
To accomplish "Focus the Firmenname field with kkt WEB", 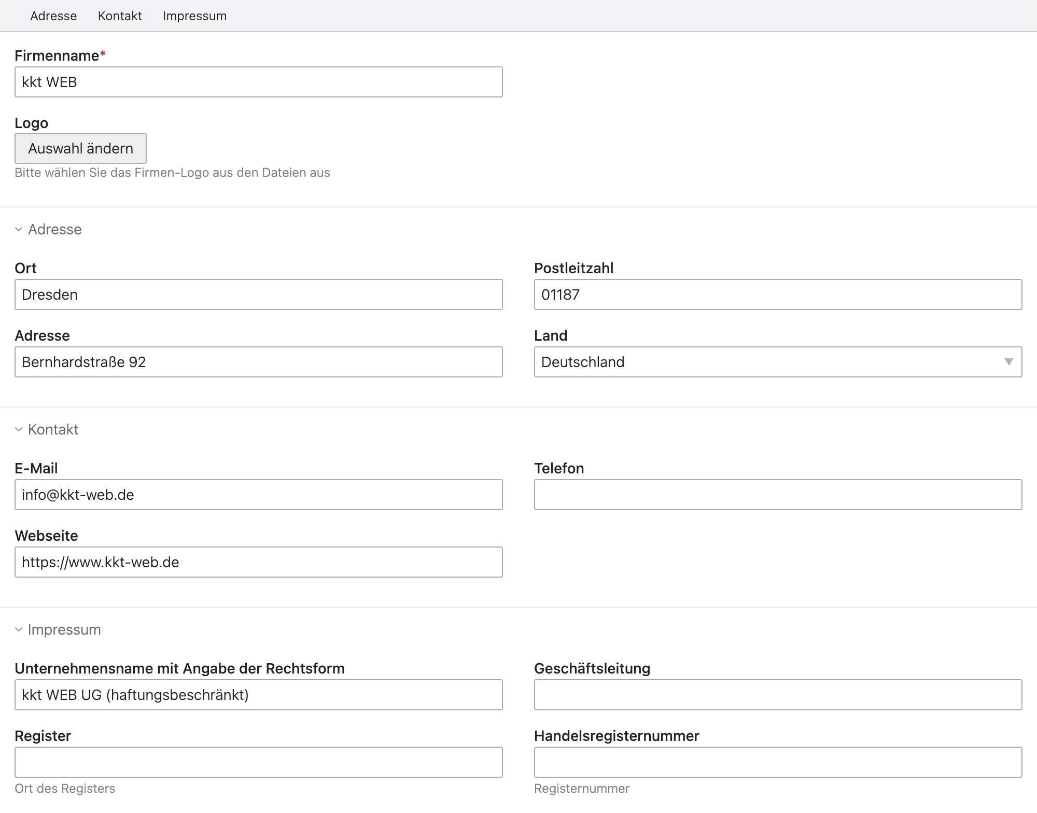I will point(258,82).
